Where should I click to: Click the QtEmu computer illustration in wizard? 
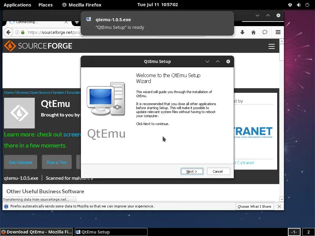(x=106, y=99)
